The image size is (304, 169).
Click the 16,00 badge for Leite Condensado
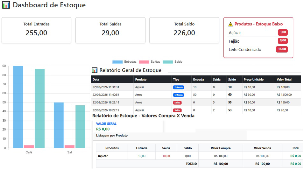coord(282,49)
